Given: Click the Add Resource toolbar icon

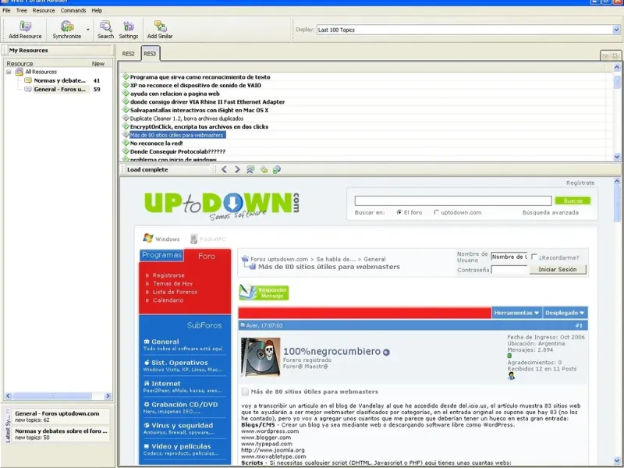Looking at the screenshot, I should tap(25, 30).
